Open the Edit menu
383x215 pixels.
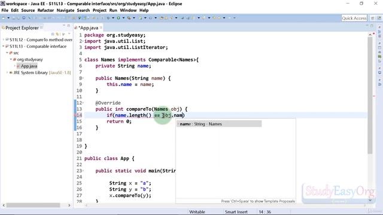pyautogui.click(x=14, y=10)
